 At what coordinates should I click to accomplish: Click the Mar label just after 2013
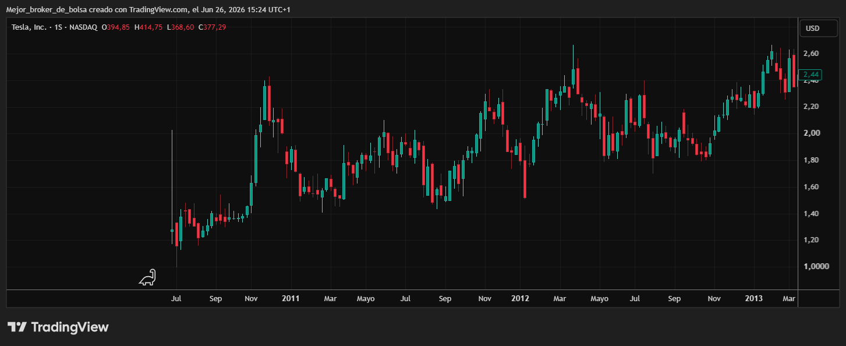coord(789,299)
